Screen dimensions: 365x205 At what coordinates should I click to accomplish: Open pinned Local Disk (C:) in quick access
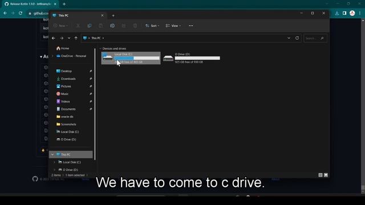click(x=68, y=132)
